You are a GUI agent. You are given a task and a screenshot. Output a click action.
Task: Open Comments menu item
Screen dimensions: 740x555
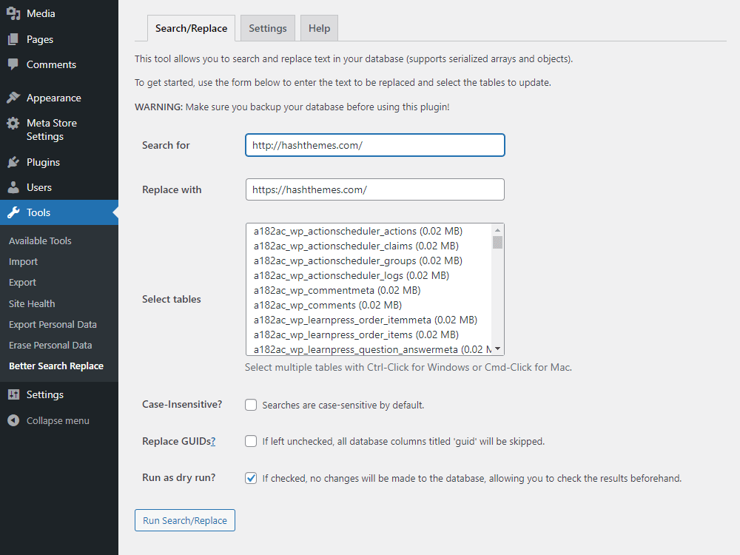(51, 64)
